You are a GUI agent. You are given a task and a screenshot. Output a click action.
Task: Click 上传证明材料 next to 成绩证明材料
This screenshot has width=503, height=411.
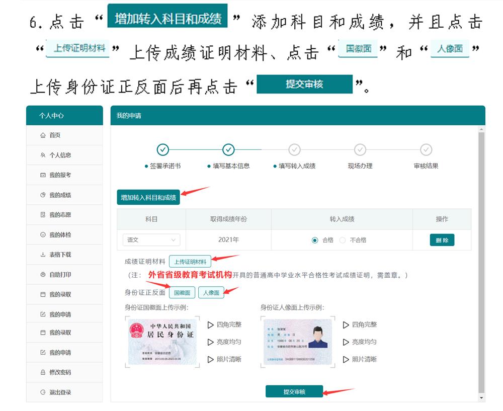[x=190, y=262]
